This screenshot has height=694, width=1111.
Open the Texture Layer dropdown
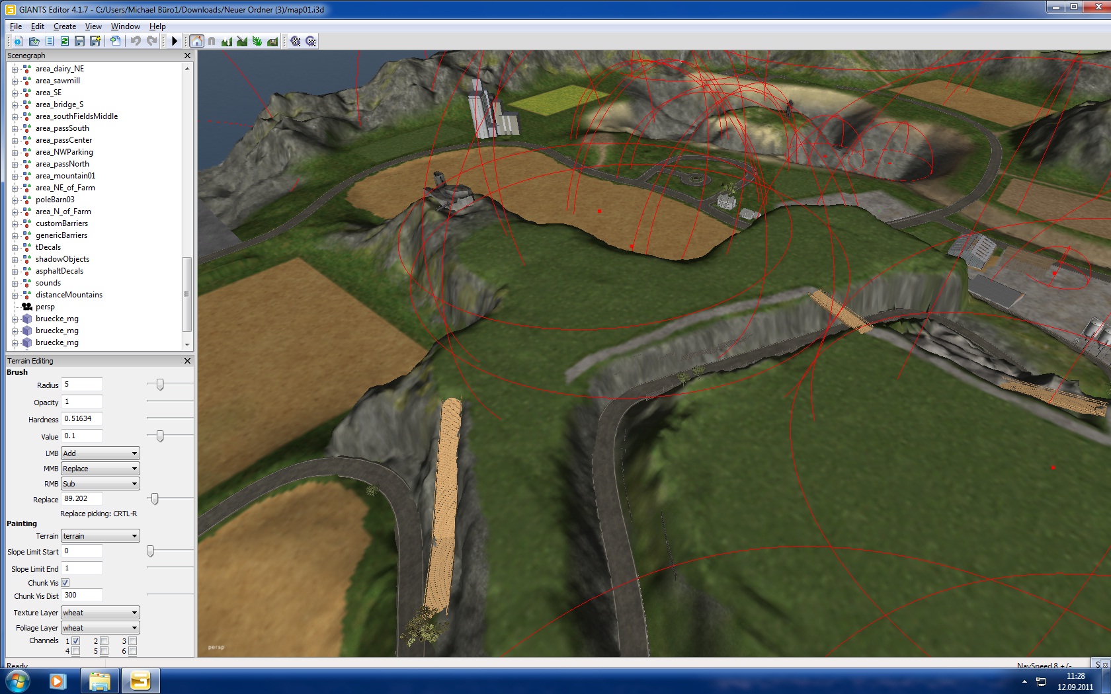(101, 613)
